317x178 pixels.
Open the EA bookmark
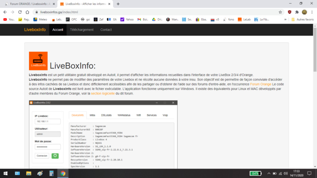click(x=112, y=19)
